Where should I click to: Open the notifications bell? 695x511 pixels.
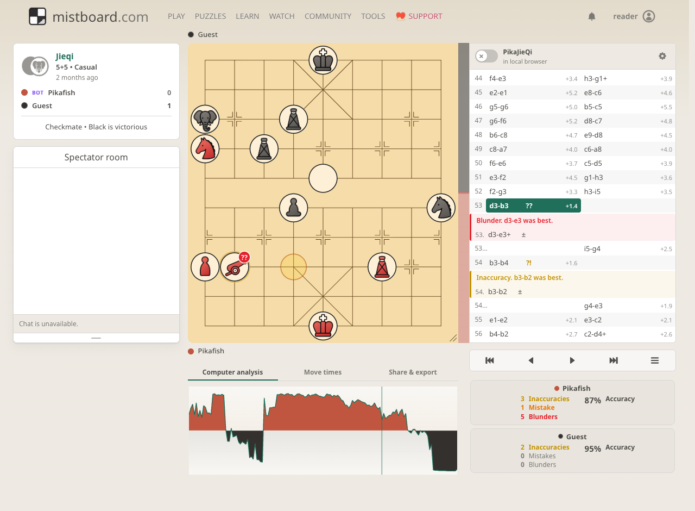pyautogui.click(x=592, y=16)
